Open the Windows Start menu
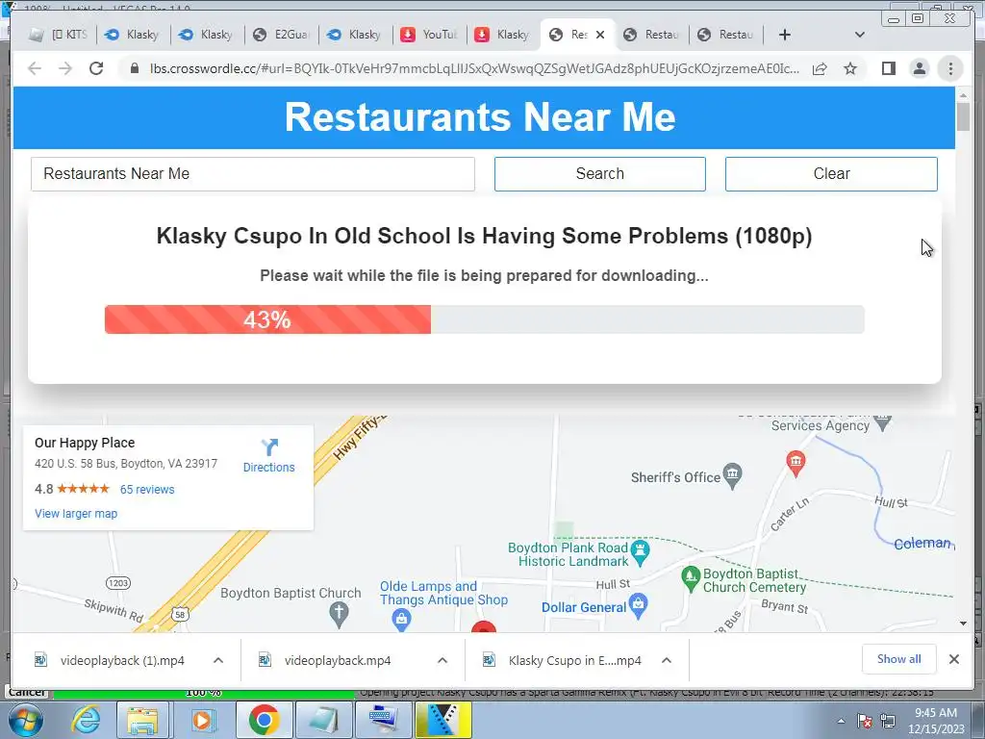Screen dimensions: 985x739 coord(25,720)
